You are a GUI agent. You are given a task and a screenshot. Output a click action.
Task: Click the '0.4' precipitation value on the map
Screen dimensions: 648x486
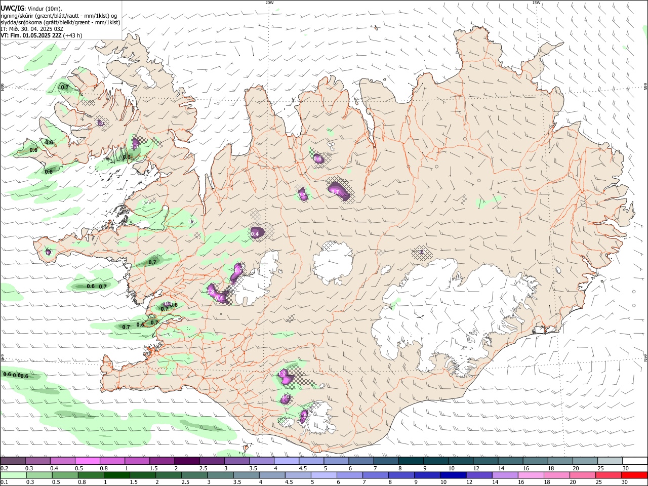point(255,234)
